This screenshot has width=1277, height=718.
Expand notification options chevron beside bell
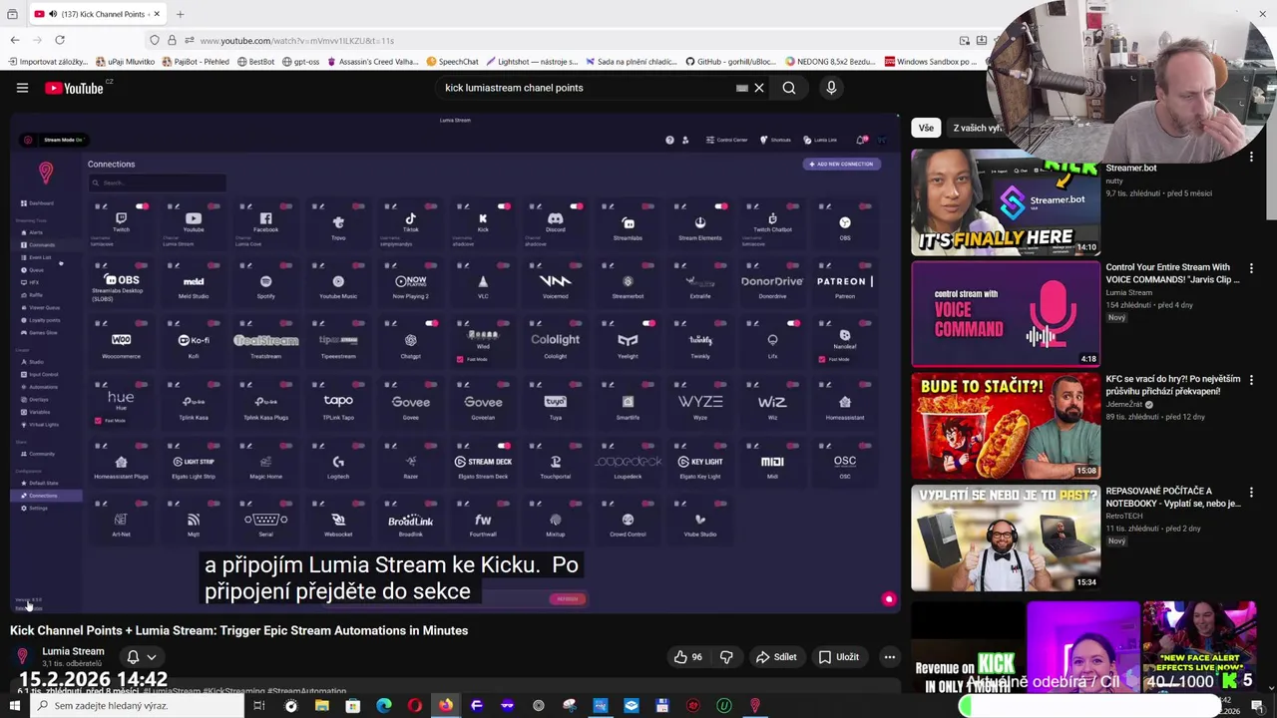click(152, 657)
